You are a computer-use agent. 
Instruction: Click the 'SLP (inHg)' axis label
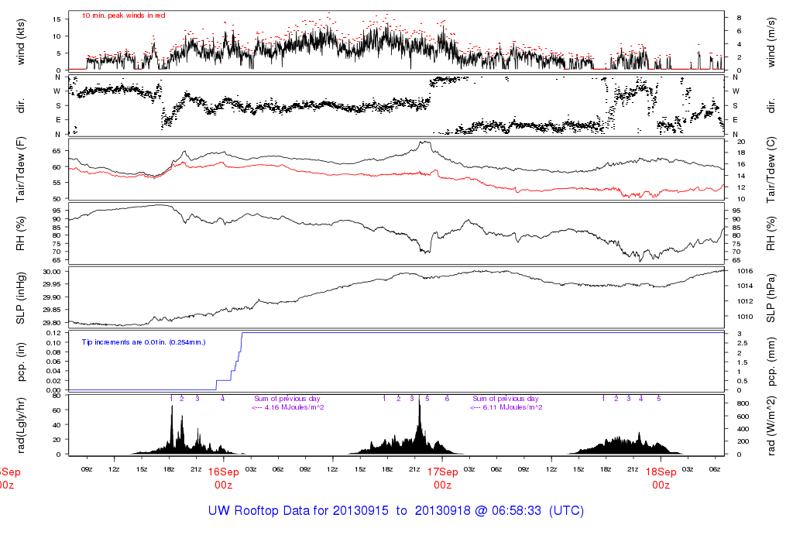click(21, 298)
